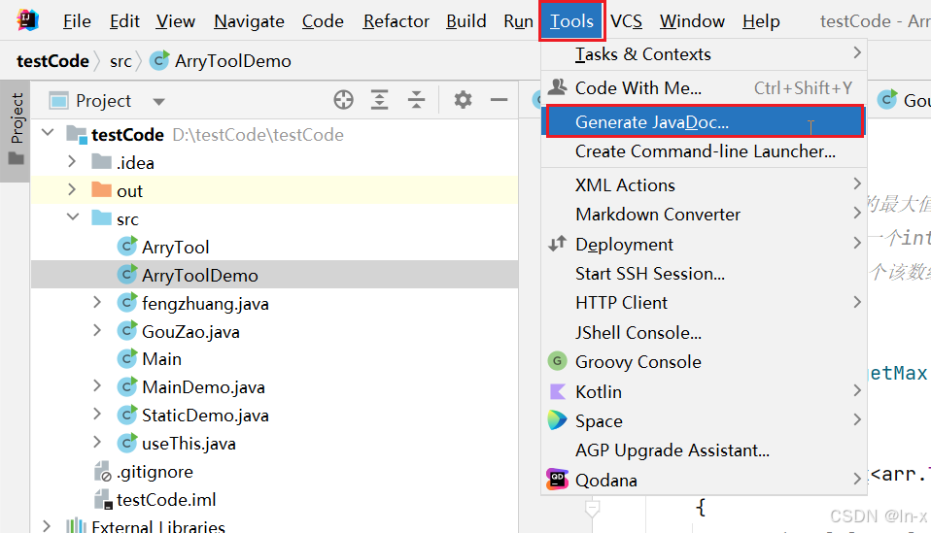Click the orange out folder icon
Viewport: 931px width, 533px height.
point(101,189)
